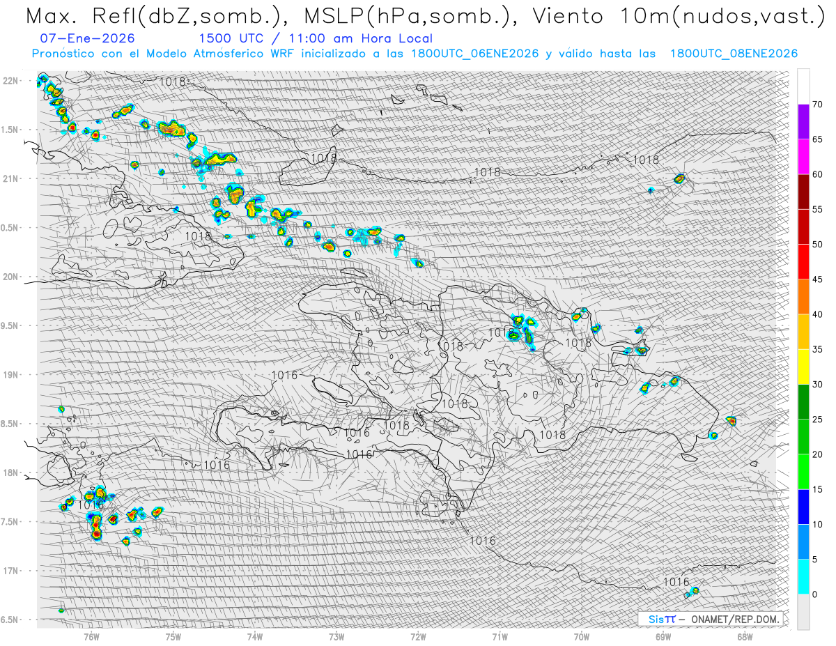Select the initialization time "1800UTC_06ENE2026"
This screenshot has width=836, height=646.
pos(474,54)
